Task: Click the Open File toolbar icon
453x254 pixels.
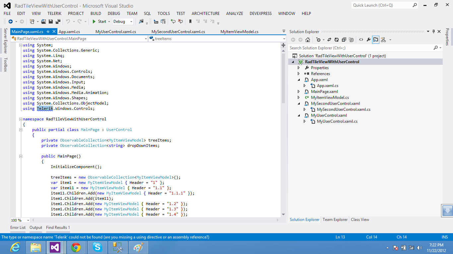Action: (43, 21)
